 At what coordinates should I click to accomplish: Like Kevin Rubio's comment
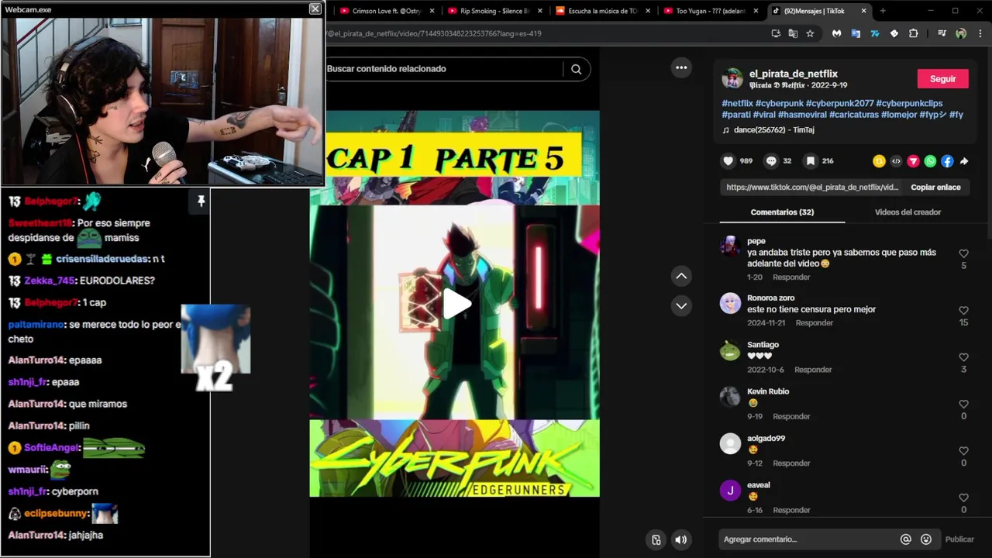(963, 404)
